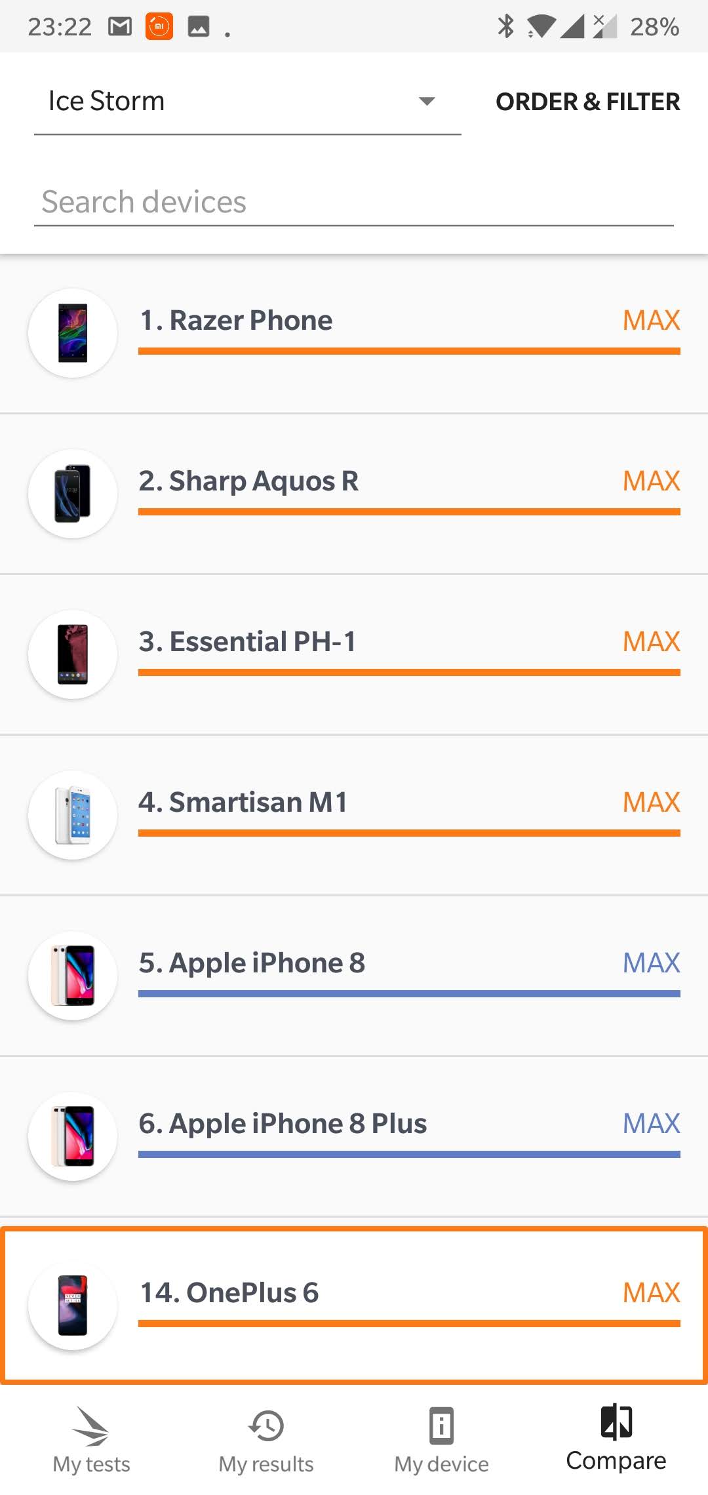Open the Razer Phone thumbnail
The width and height of the screenshot is (708, 1495).
pyautogui.click(x=73, y=333)
